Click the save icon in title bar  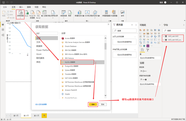click(x=3, y=2)
